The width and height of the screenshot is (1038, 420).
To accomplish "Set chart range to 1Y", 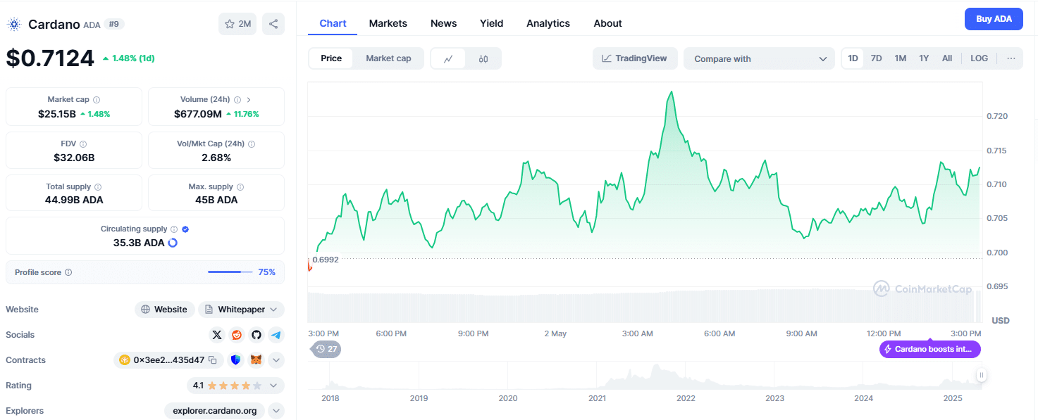I will pos(924,58).
